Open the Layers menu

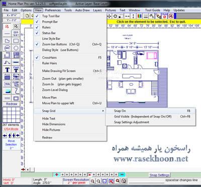pos(97,10)
